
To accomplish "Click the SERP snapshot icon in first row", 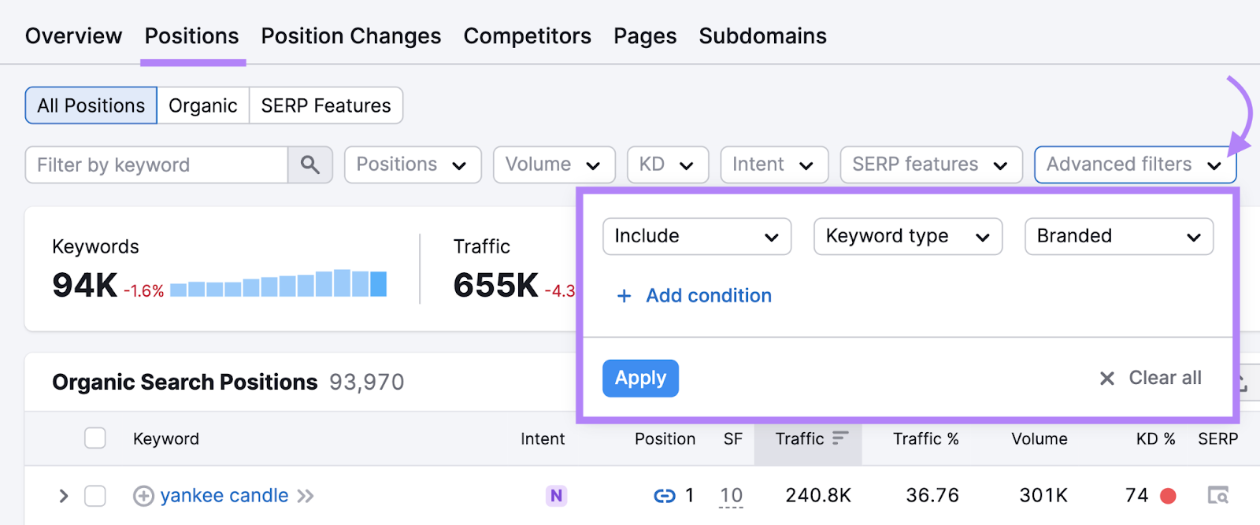I will pyautogui.click(x=1217, y=496).
